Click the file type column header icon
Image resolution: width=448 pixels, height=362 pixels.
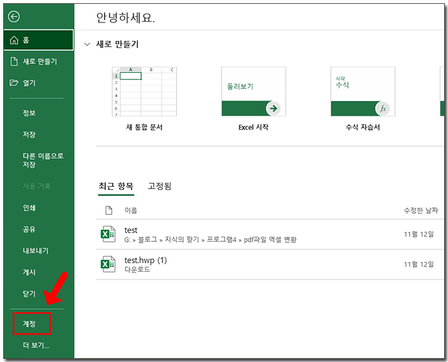coord(109,210)
